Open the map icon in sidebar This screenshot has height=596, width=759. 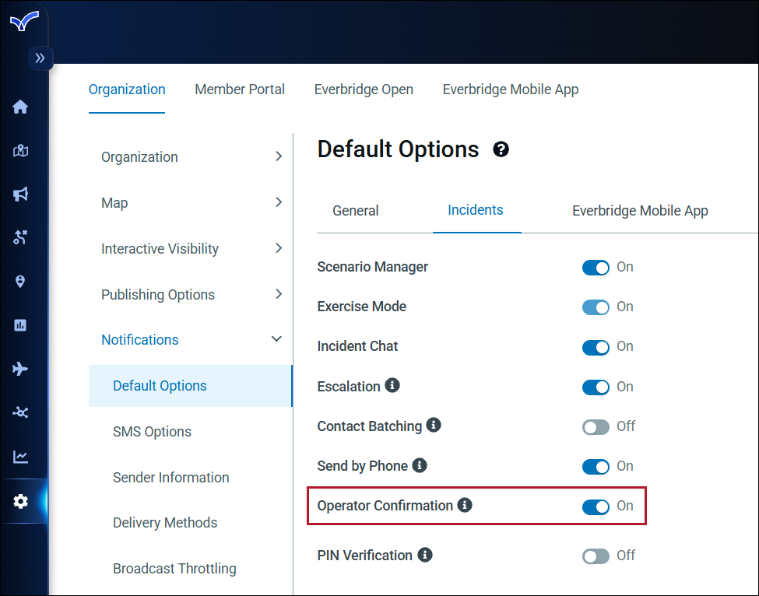(21, 151)
